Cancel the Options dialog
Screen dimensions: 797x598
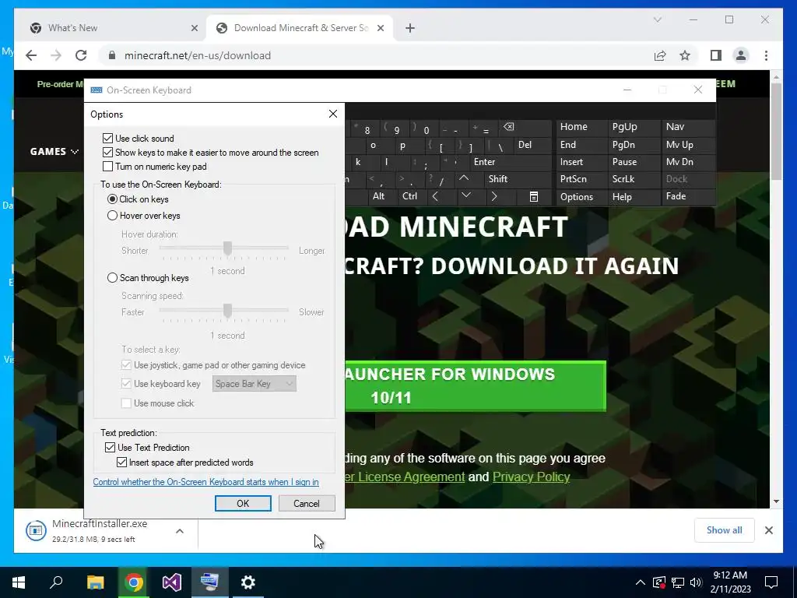[307, 504]
